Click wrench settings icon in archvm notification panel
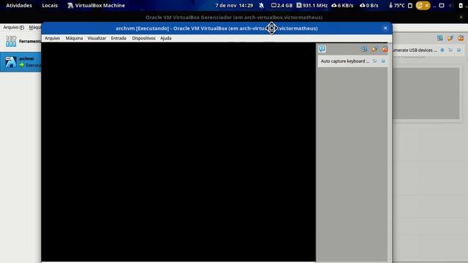 pos(374,49)
